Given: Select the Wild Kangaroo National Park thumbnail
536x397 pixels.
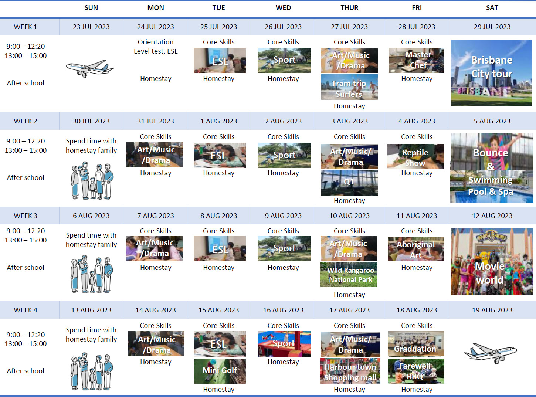Looking at the screenshot, I should [349, 275].
